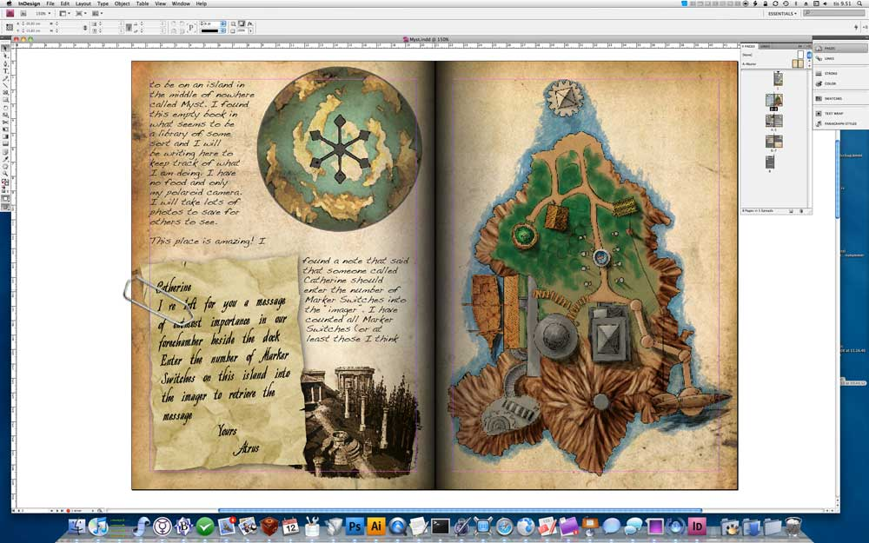Open the Object menu
This screenshot has height=543, width=869.
122,3
